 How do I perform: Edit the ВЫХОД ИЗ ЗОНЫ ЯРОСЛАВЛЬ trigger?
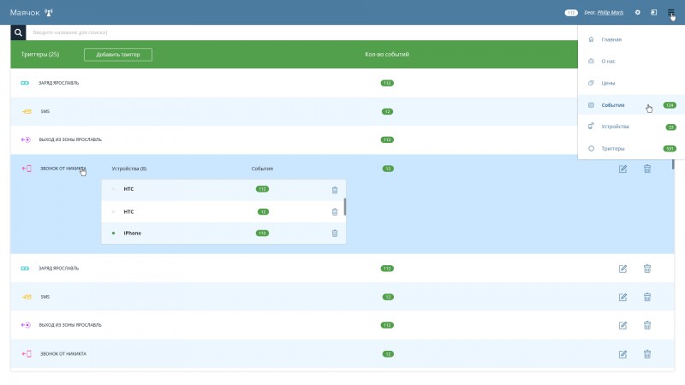[x=622, y=325]
